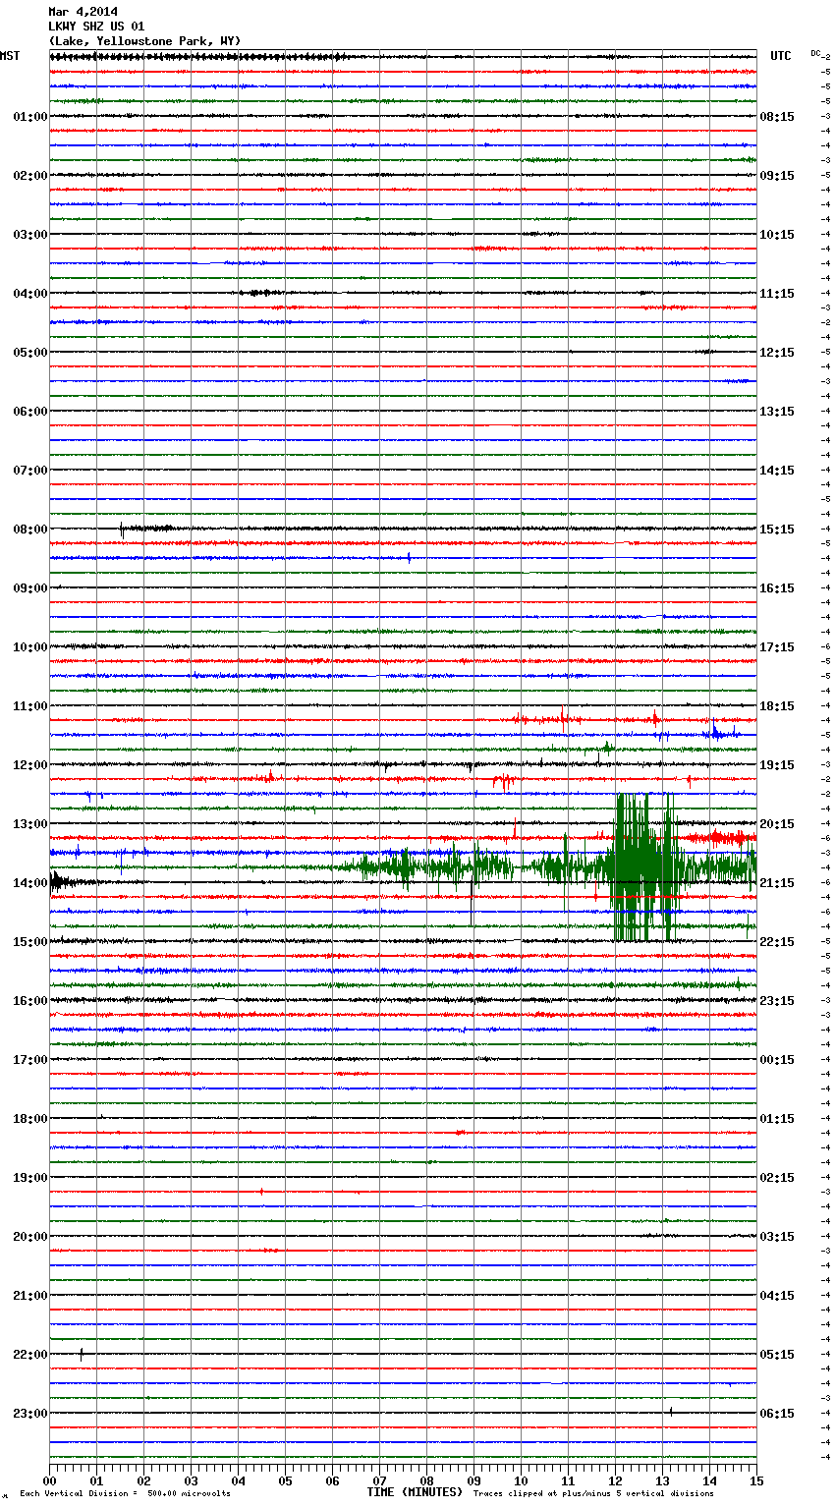Select the 19:00 MST time label
835x1507 pixels.
pos(29,1178)
